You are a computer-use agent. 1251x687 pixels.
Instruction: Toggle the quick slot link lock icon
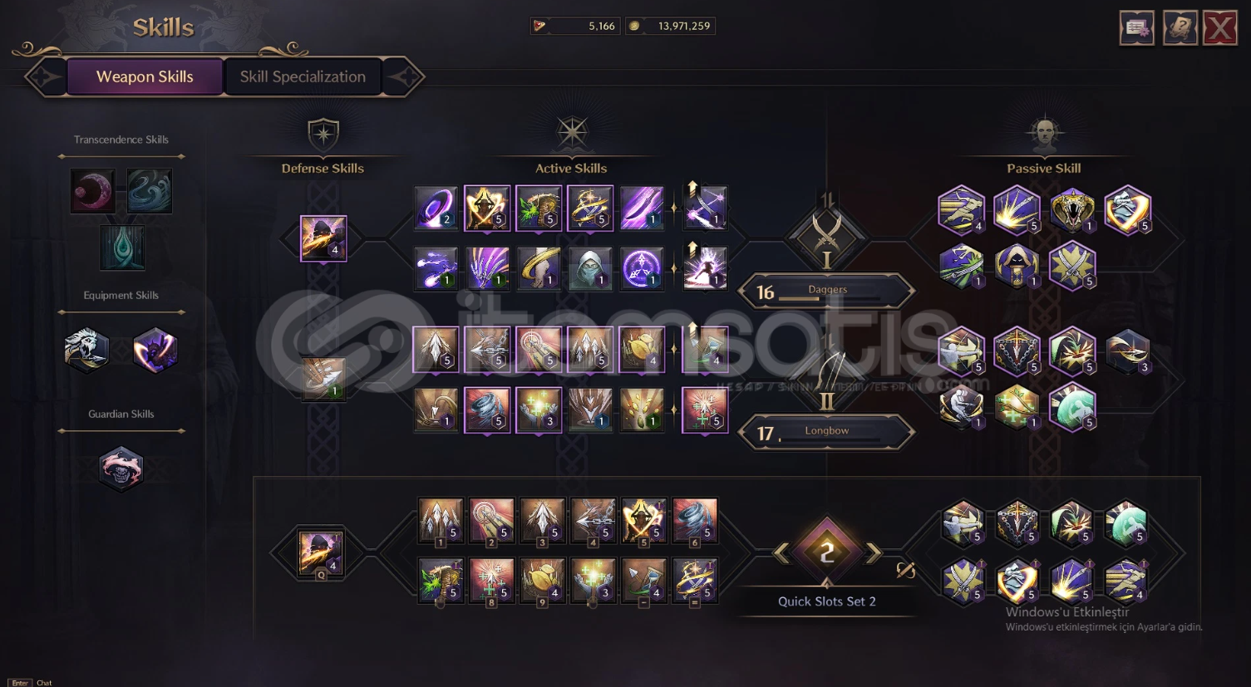[906, 570]
